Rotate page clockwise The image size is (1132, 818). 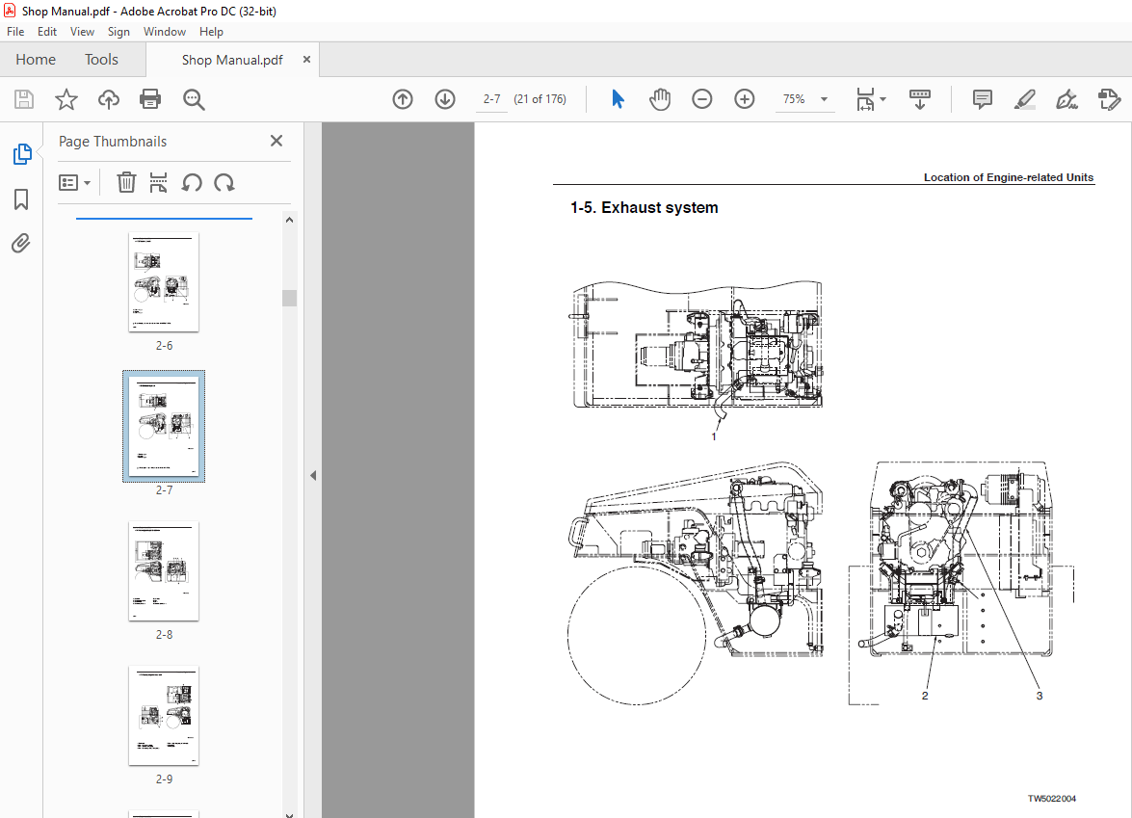click(224, 183)
